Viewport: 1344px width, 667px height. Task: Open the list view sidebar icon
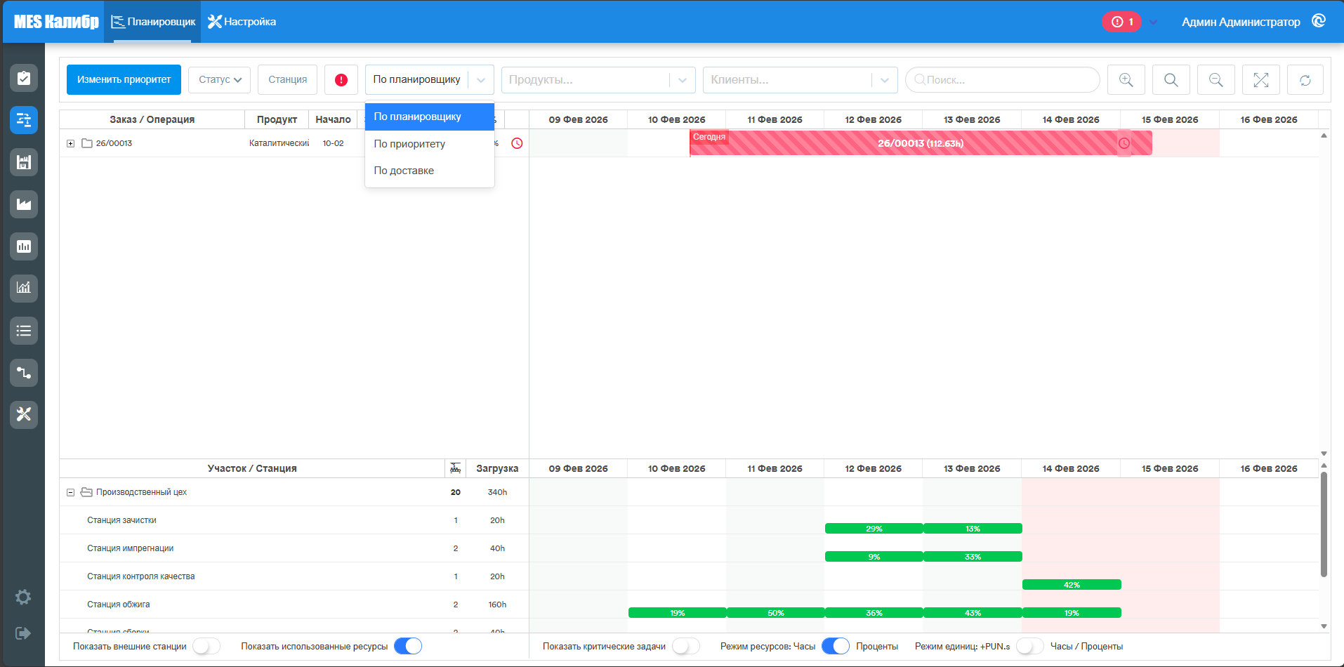tap(23, 331)
